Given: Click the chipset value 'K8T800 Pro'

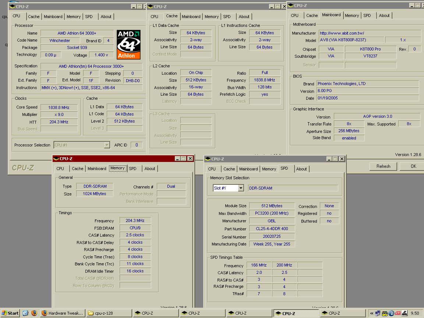Looking at the screenshot, I should (x=370, y=49).
